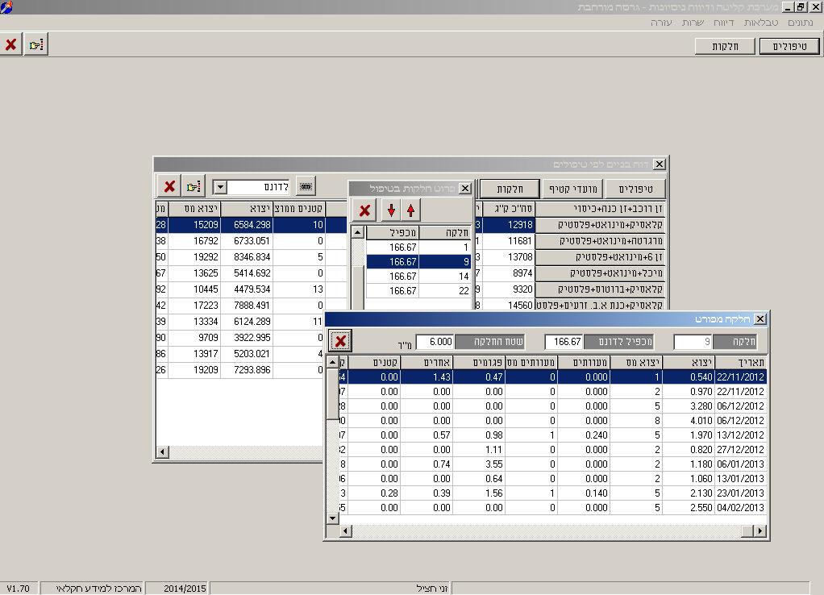Click the קטנים ממוצ column header

[x=300, y=209]
